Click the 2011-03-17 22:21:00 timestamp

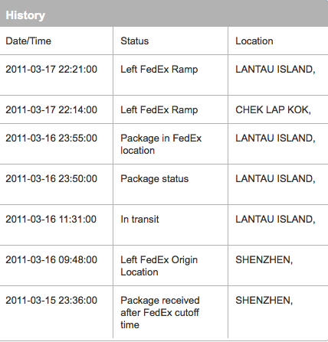pyautogui.click(x=51, y=70)
